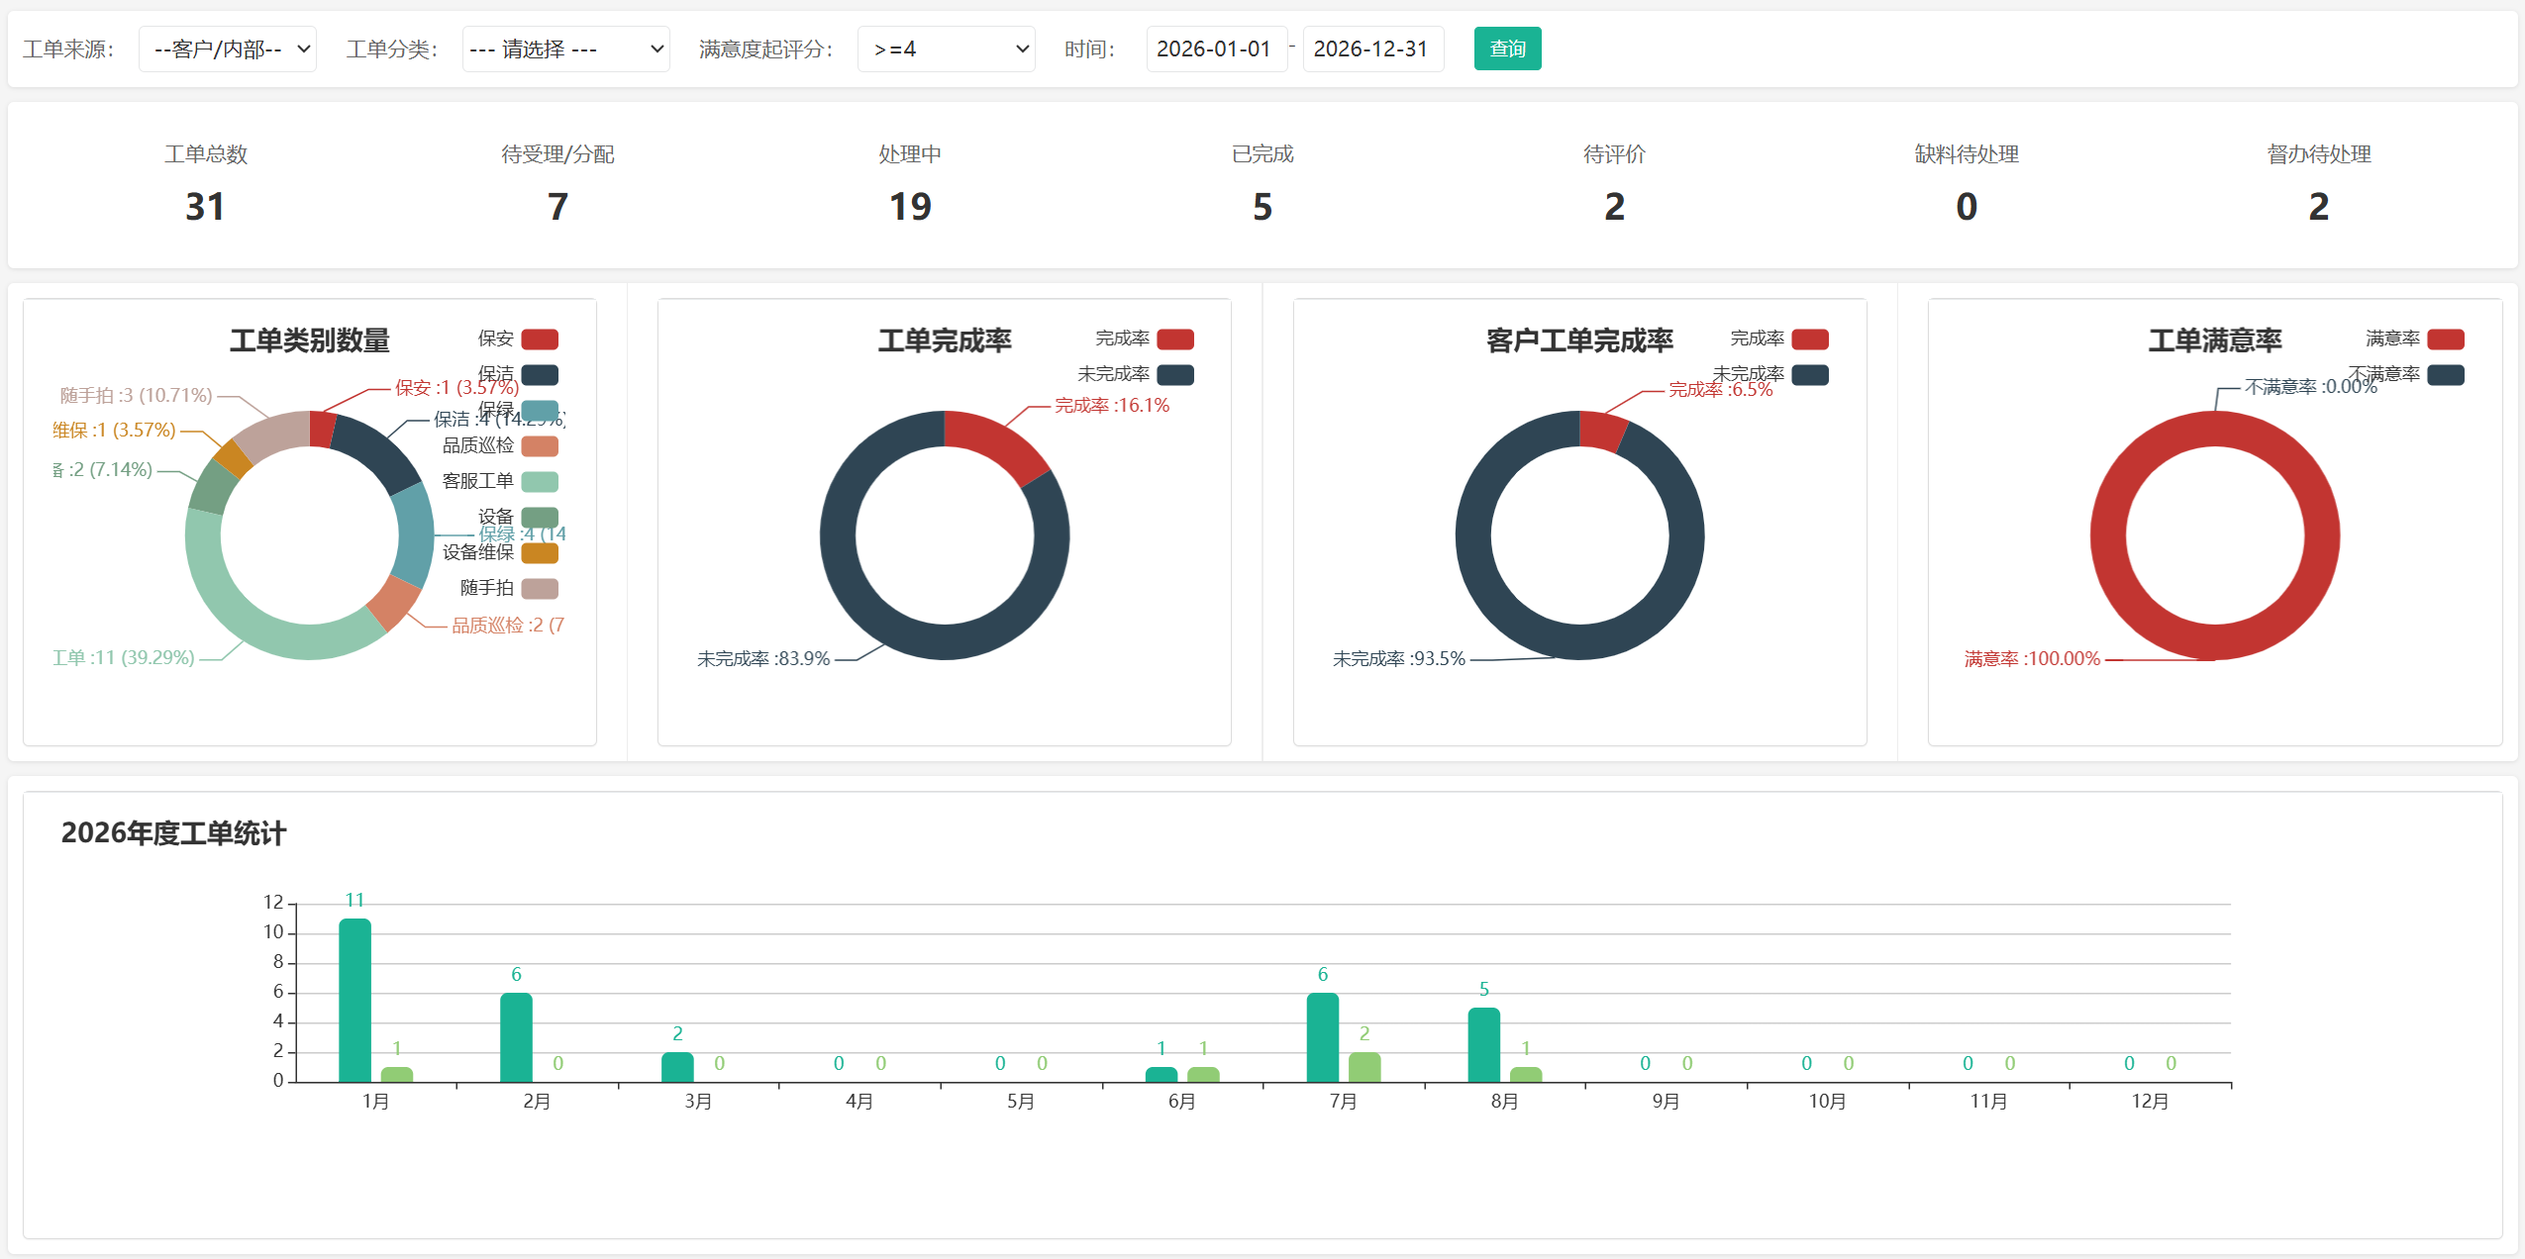2525x1259 pixels.
Task: Click the 待评价 count 2
Action: coord(1615,207)
